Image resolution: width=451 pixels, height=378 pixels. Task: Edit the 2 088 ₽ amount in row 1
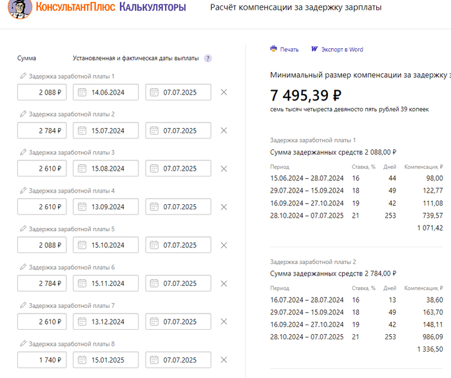[x=42, y=92]
